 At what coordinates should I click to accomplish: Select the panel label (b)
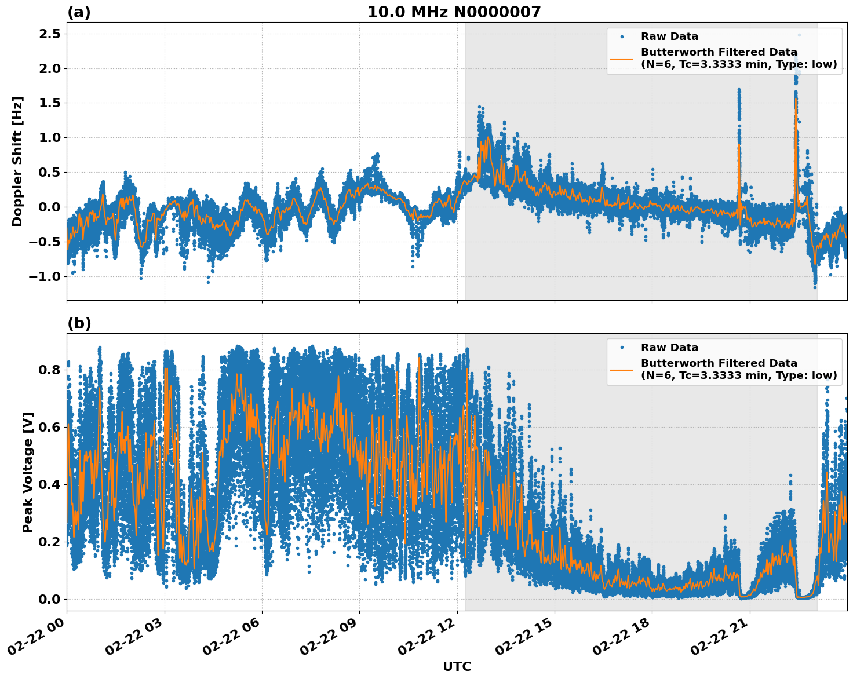[x=79, y=323]
